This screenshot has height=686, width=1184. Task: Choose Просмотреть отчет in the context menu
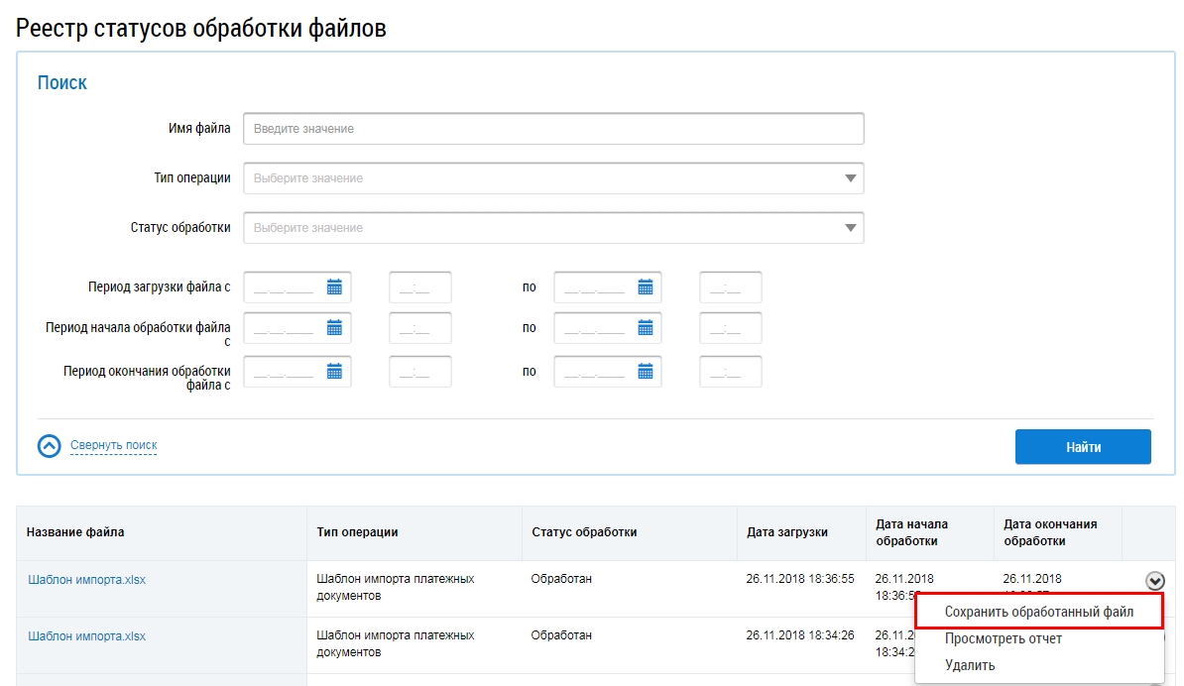1003,639
